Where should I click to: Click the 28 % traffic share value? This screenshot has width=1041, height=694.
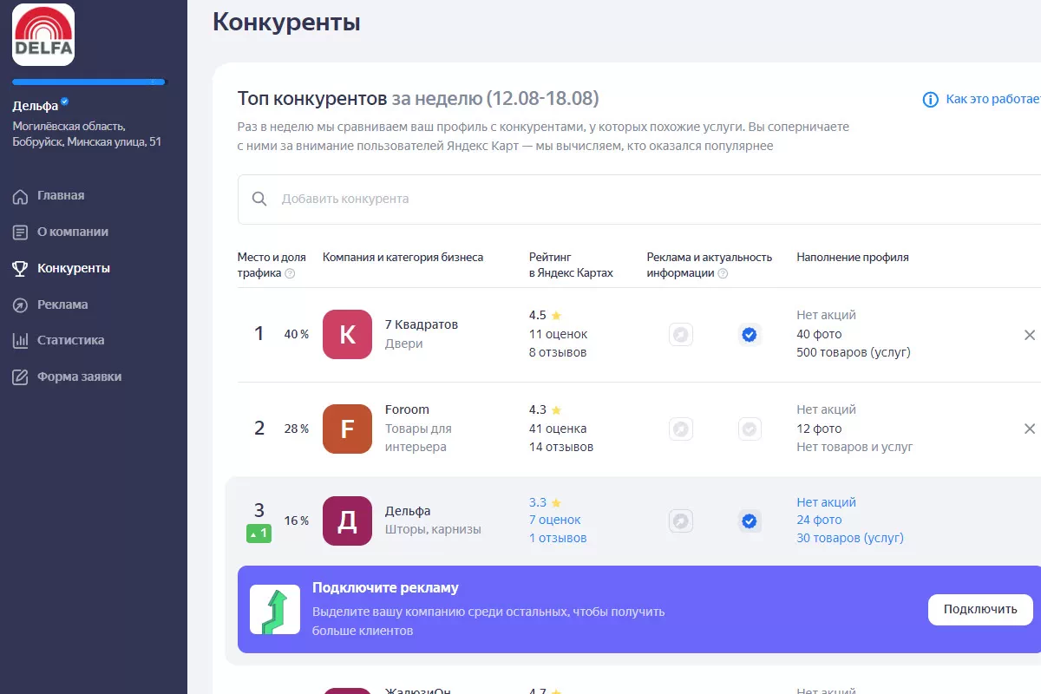[x=297, y=429]
